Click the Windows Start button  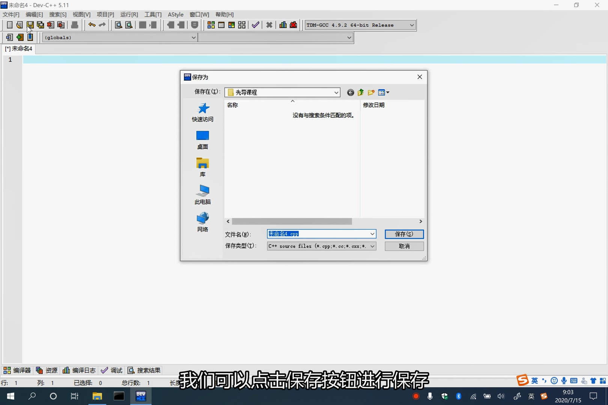tap(11, 396)
